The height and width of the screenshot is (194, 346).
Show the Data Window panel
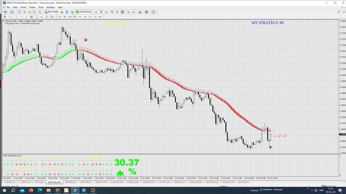click(x=25, y=12)
